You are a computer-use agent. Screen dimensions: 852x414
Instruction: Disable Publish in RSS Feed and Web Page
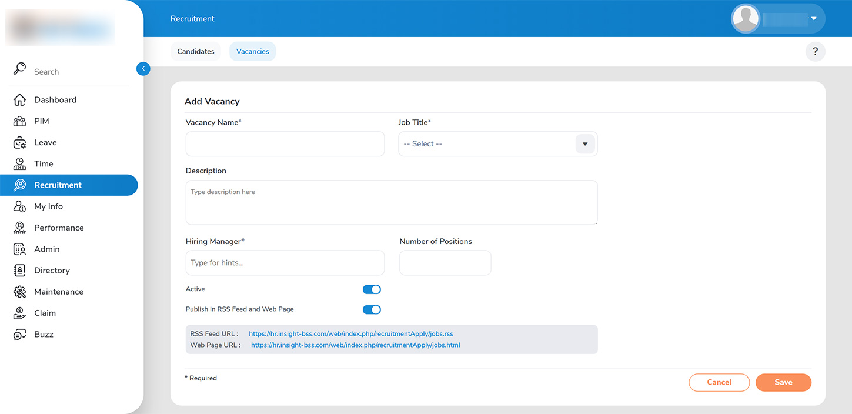372,310
